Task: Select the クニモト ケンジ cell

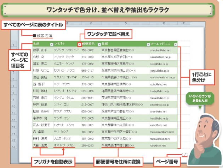Action: 67,64
